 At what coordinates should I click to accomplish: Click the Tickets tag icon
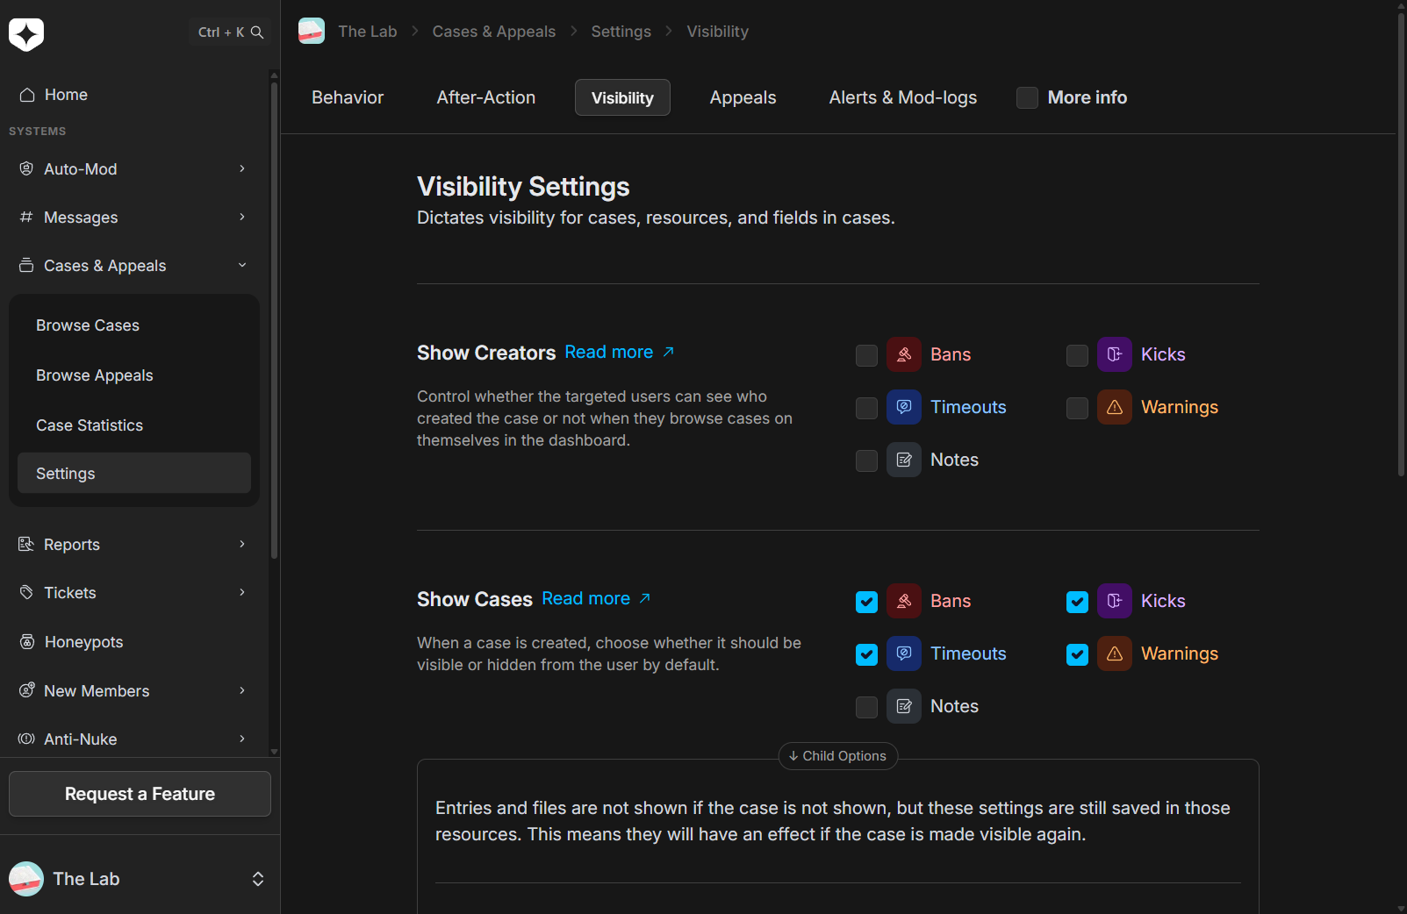click(26, 592)
